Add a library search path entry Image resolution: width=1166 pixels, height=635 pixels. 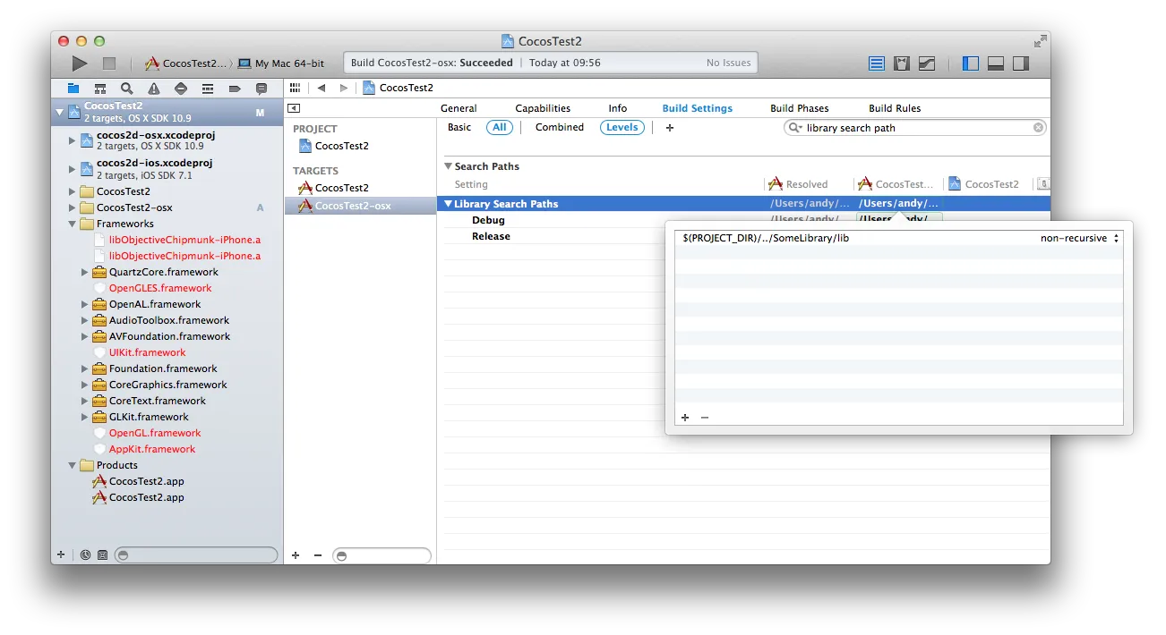[x=685, y=418]
